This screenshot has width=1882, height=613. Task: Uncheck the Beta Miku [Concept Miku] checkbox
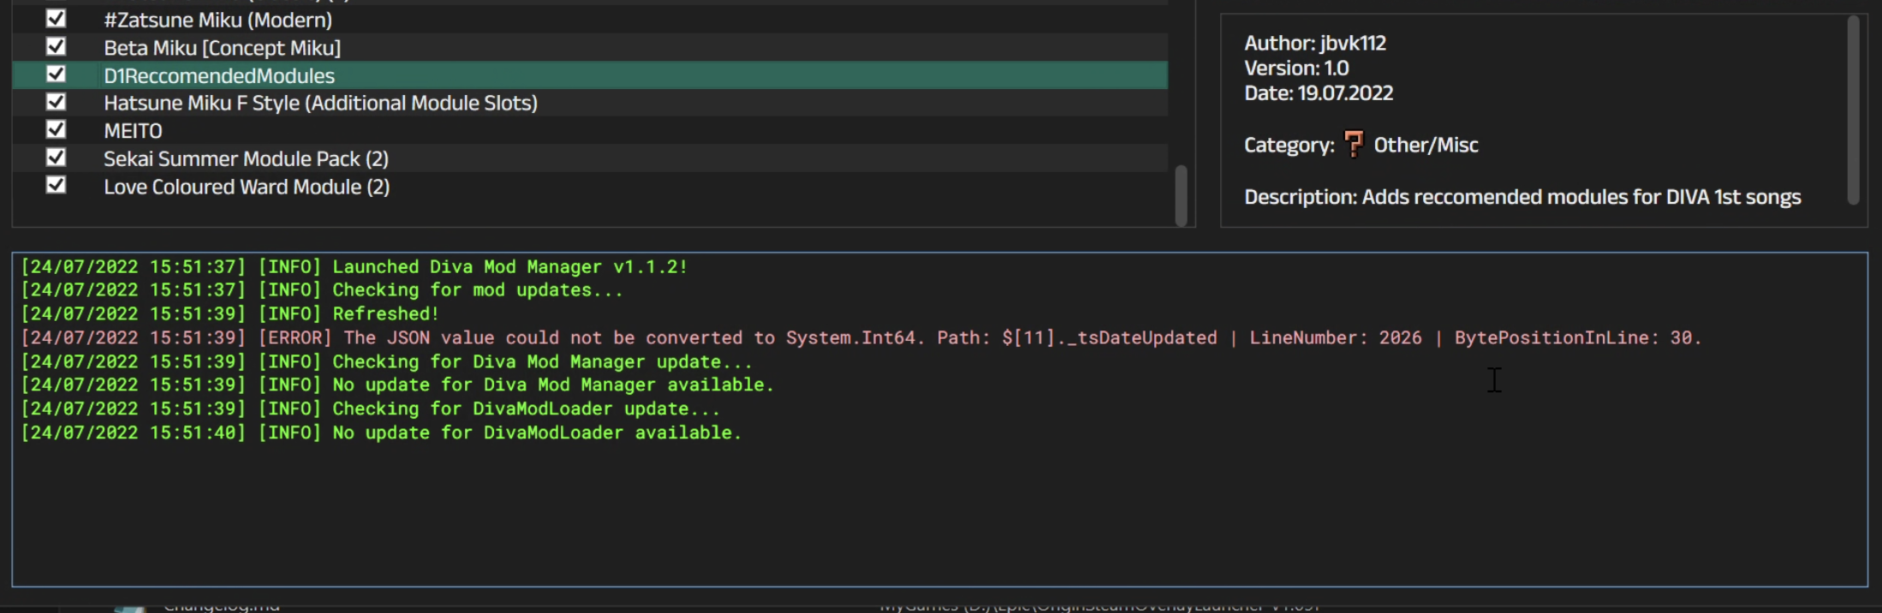coord(56,46)
